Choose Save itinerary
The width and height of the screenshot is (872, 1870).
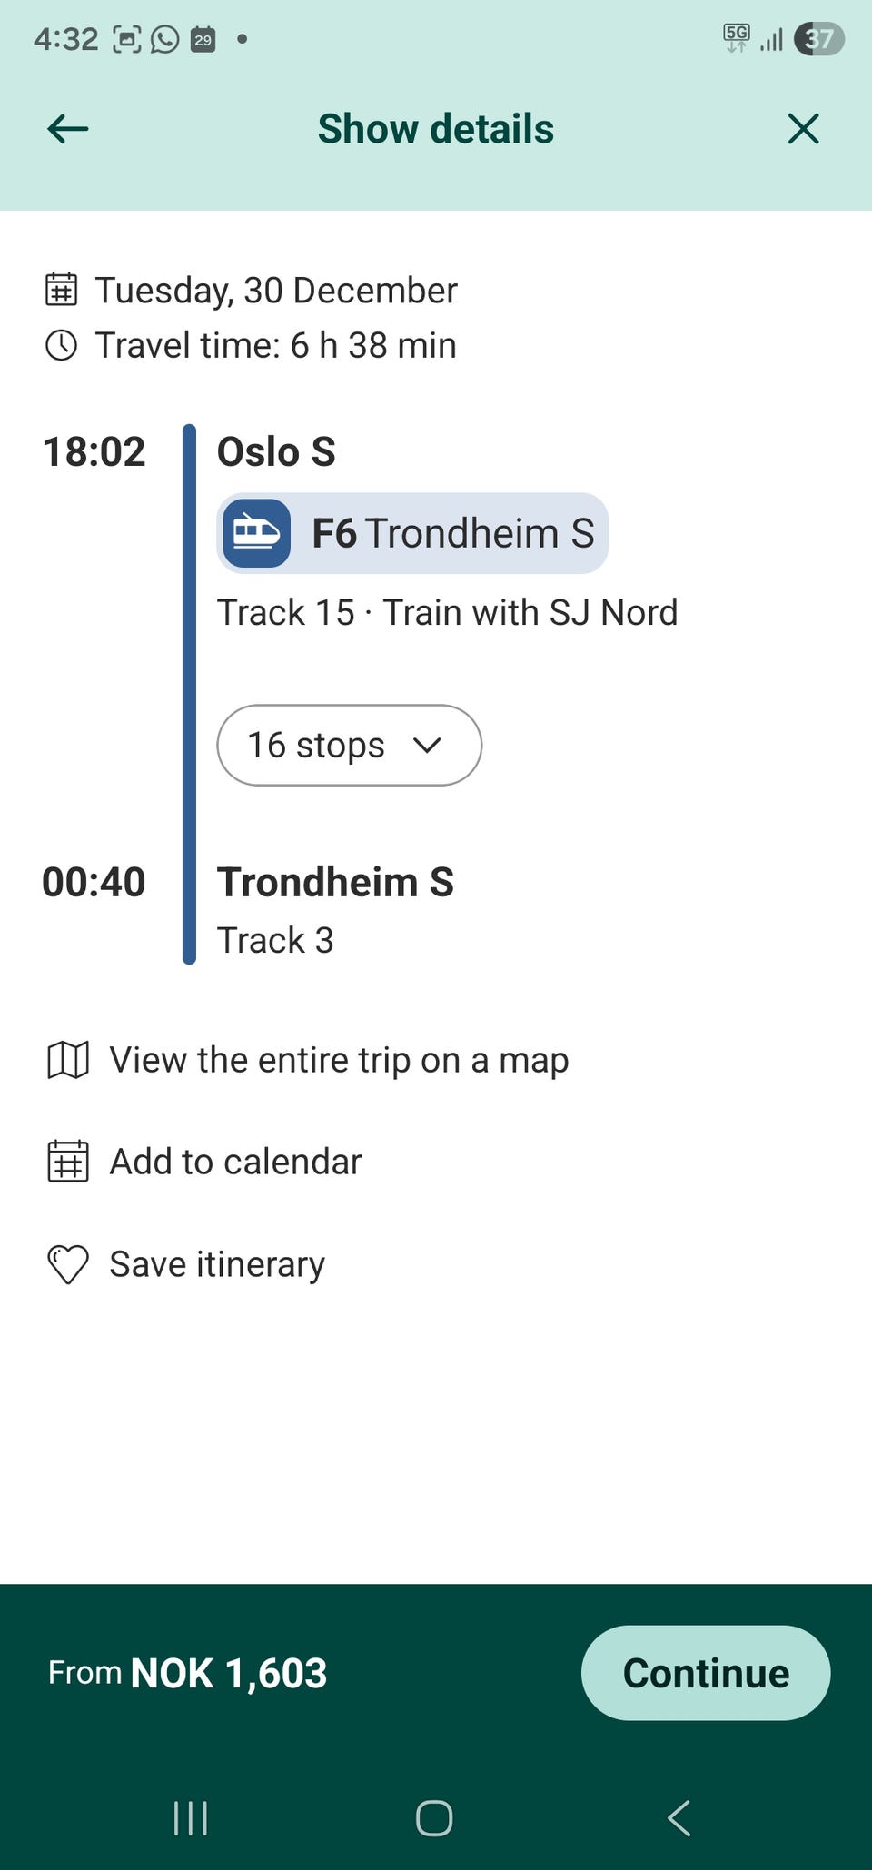[x=217, y=1264]
